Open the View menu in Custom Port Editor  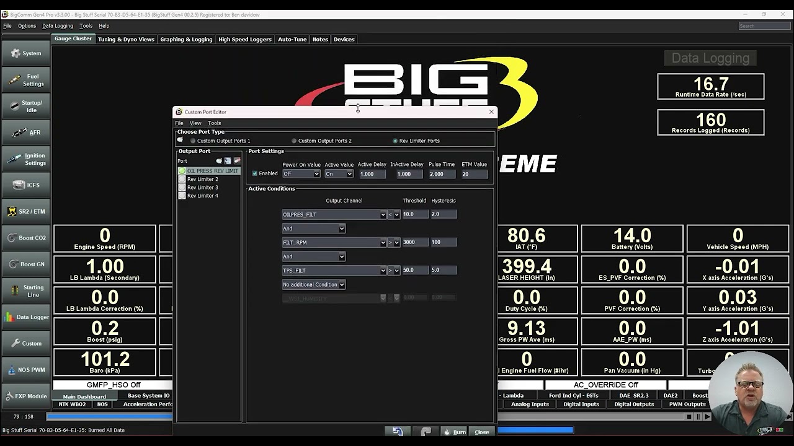click(x=195, y=123)
